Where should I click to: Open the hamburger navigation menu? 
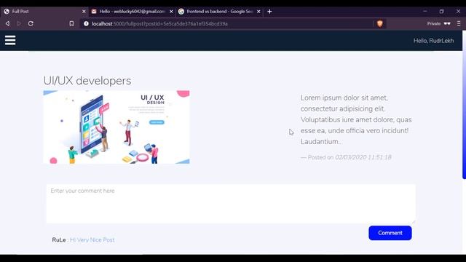point(10,41)
